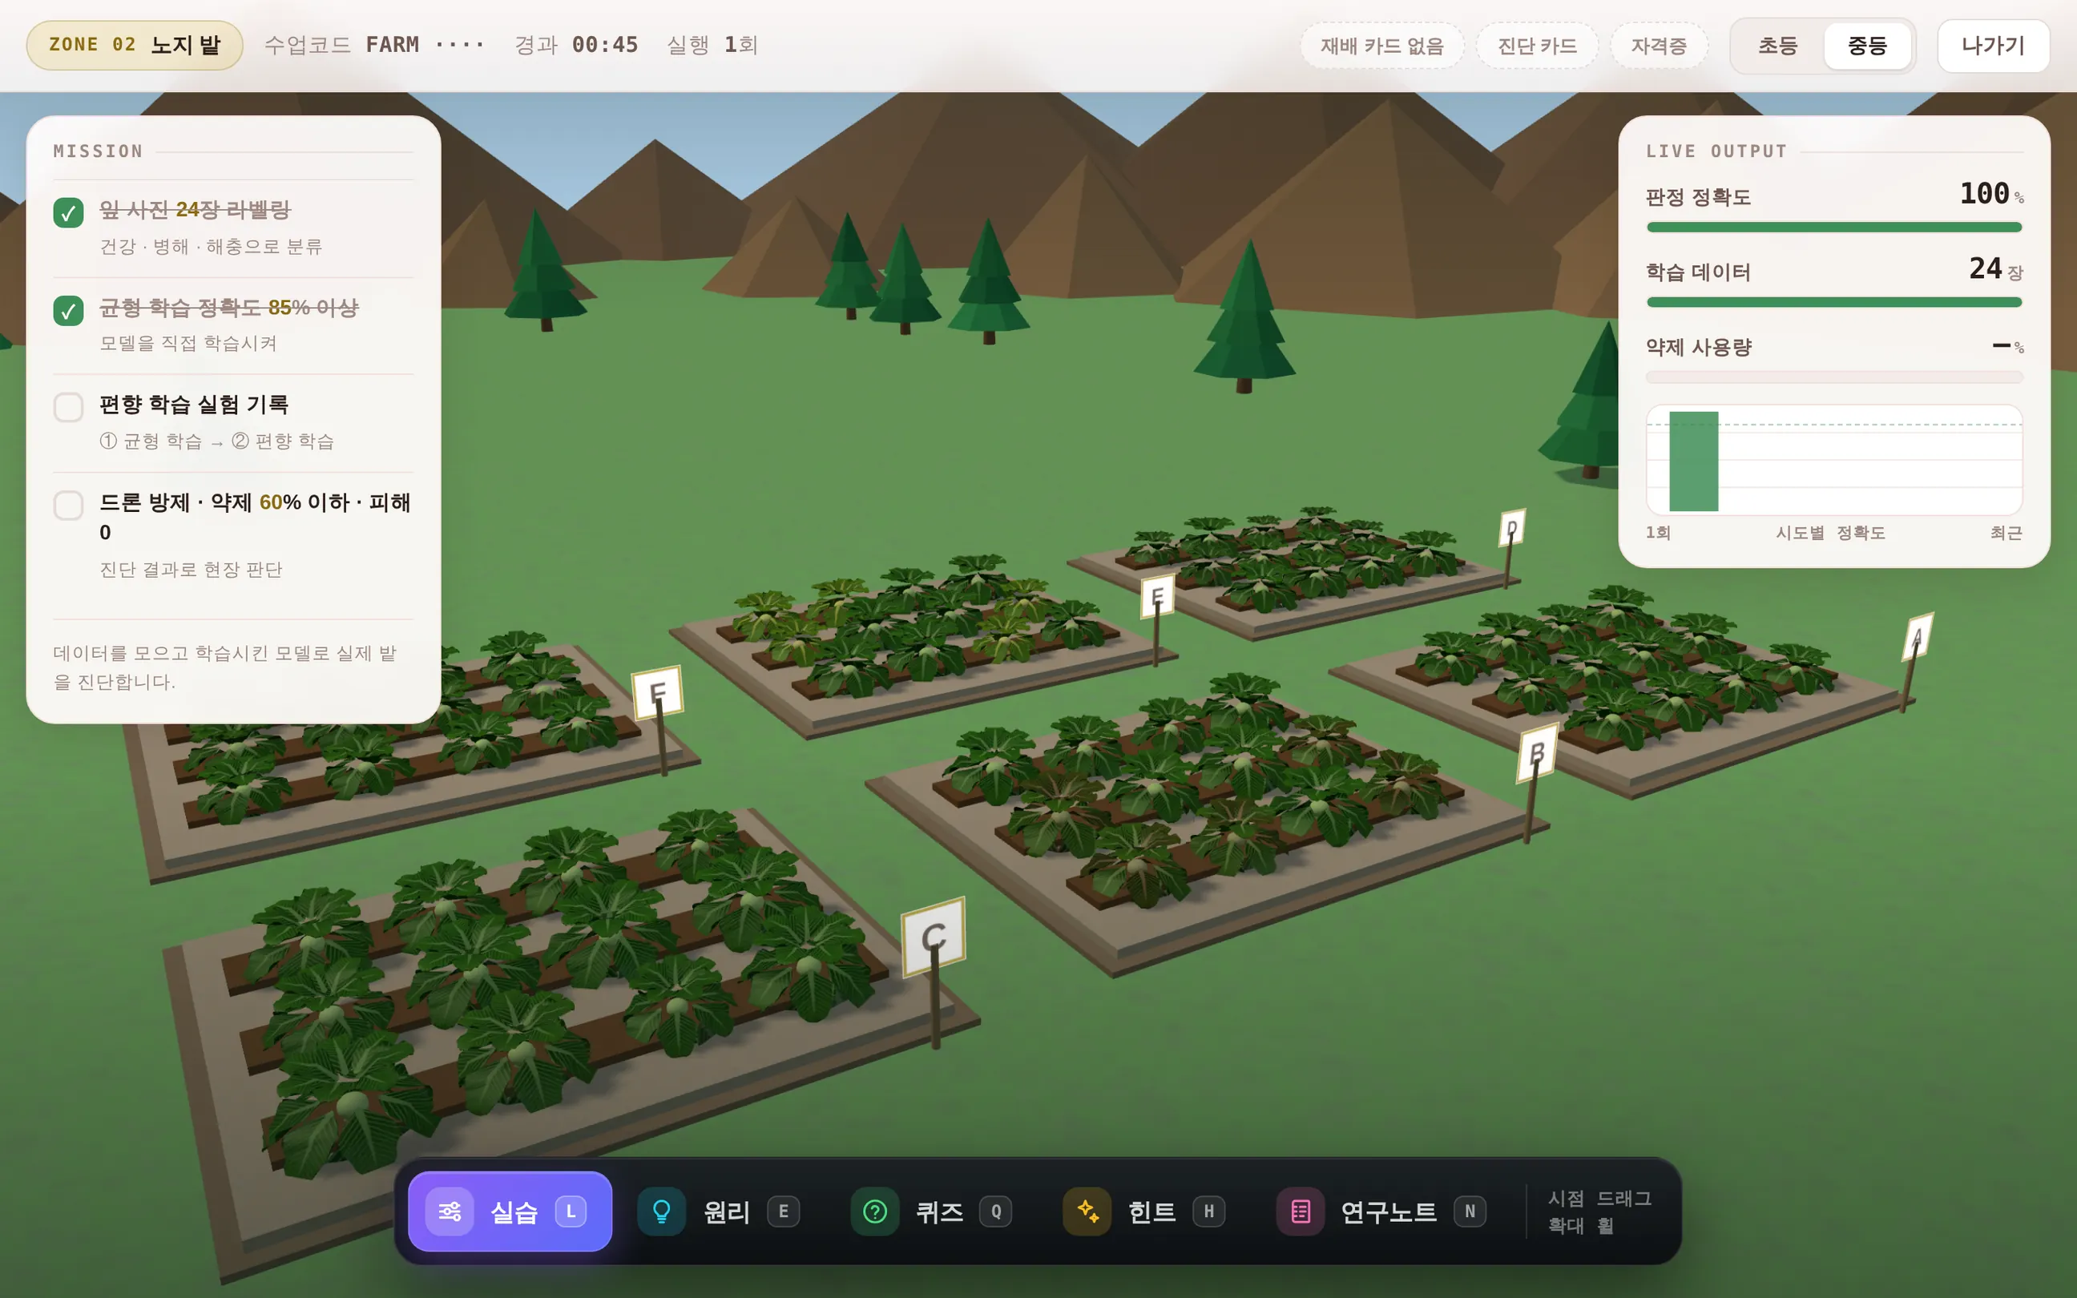
Task: Click the 실행 1회 text
Action: pos(712,45)
